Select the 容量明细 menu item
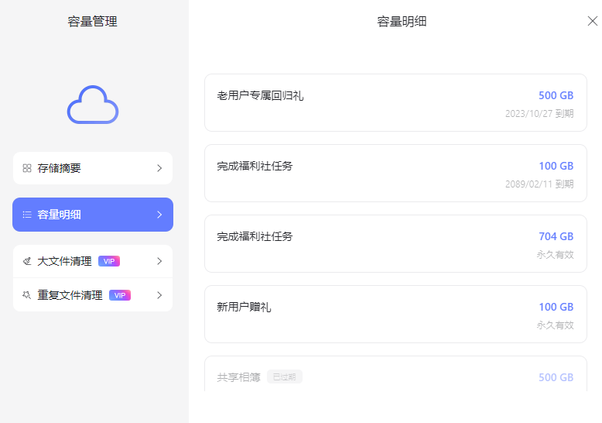The width and height of the screenshot is (602, 423). 93,215
